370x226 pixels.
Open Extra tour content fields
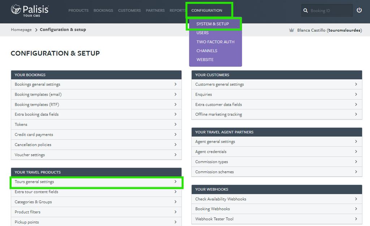(x=96, y=192)
